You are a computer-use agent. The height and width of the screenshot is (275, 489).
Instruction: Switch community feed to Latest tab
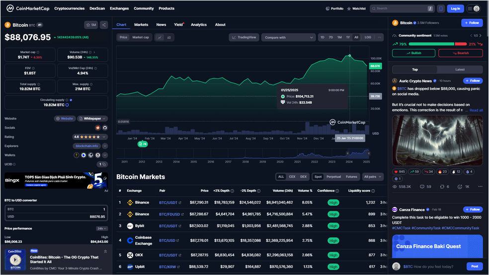(460, 70)
